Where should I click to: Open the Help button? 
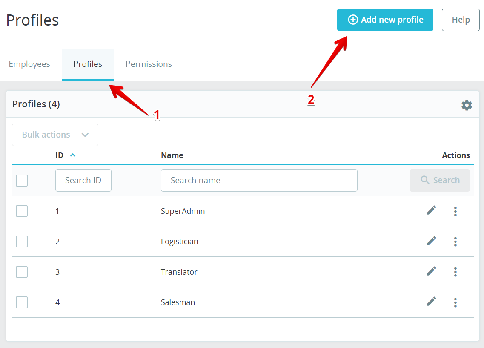point(460,20)
